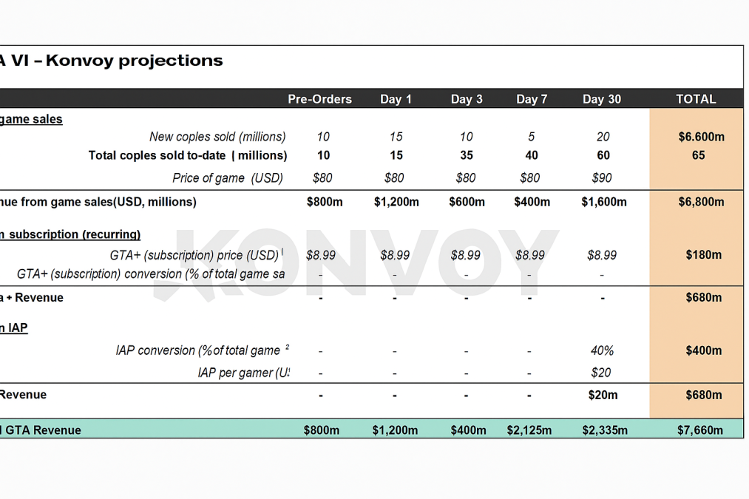The height and width of the screenshot is (499, 749).
Task: Select the $2,335m Day 30 total revenue
Action: coord(604,430)
